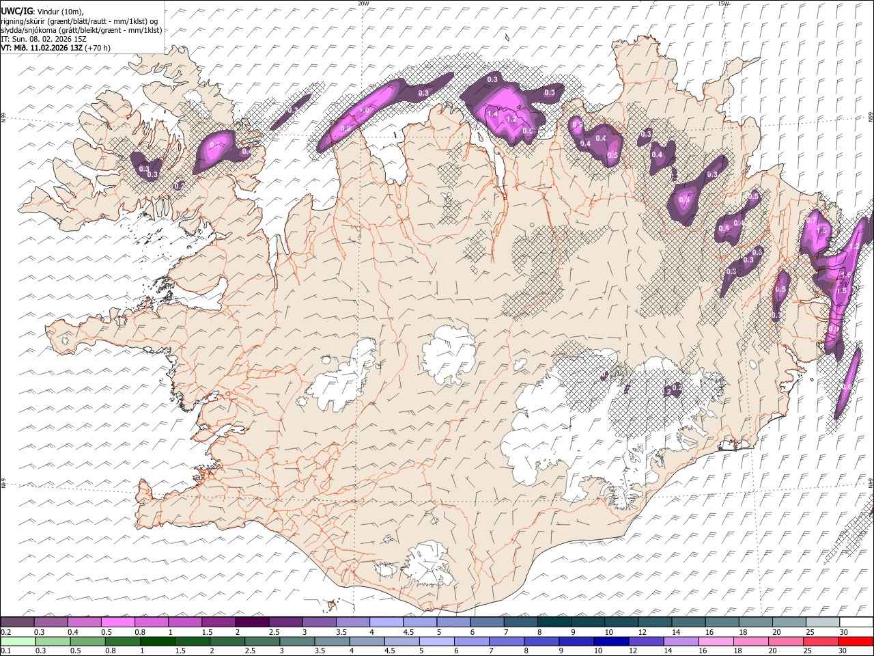874x656 pixels.
Task: Click the "15W" longitude label
Action: (x=723, y=3)
